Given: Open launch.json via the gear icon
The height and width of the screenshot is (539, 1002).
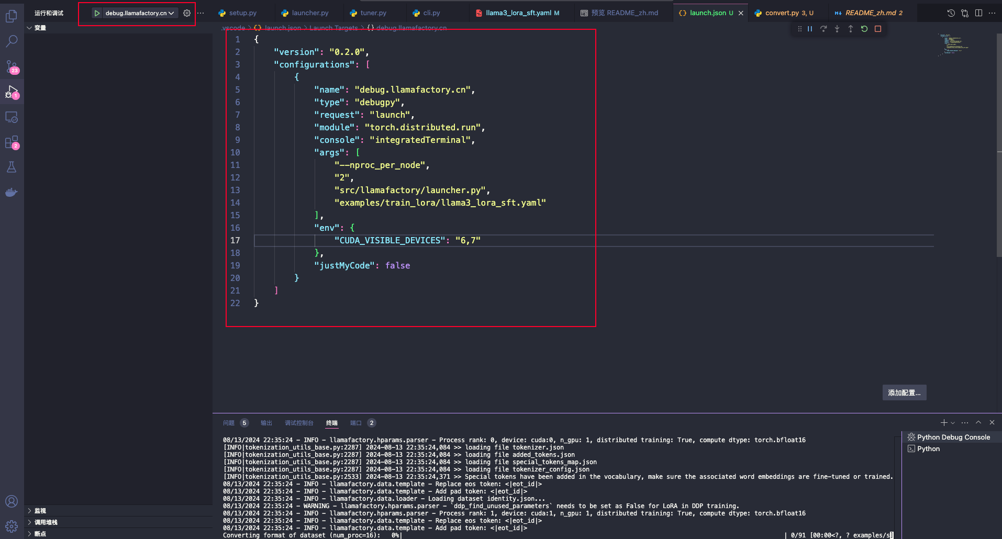Looking at the screenshot, I should click(x=187, y=13).
